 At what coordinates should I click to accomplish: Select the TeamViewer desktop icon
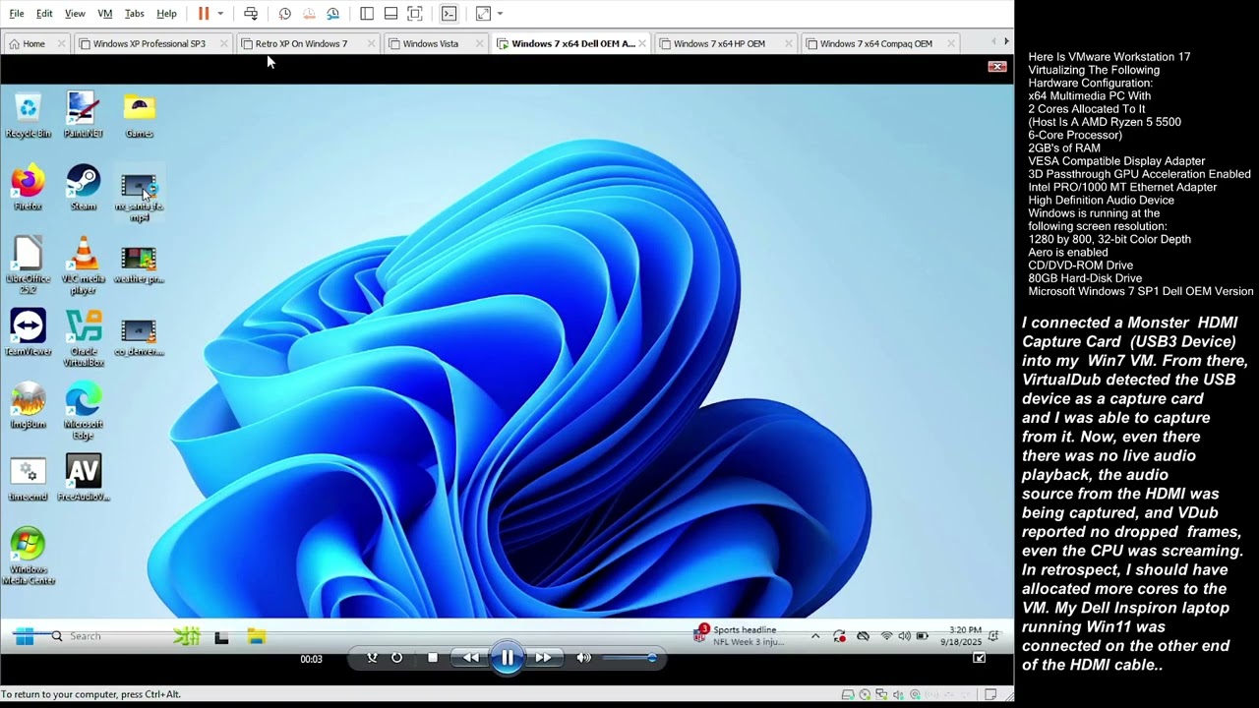(x=29, y=333)
